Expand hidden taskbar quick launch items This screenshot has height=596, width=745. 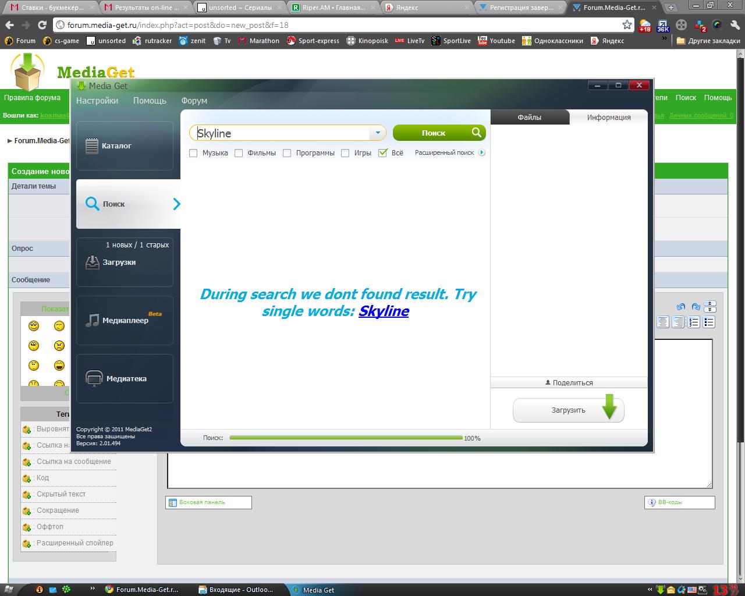click(93, 588)
